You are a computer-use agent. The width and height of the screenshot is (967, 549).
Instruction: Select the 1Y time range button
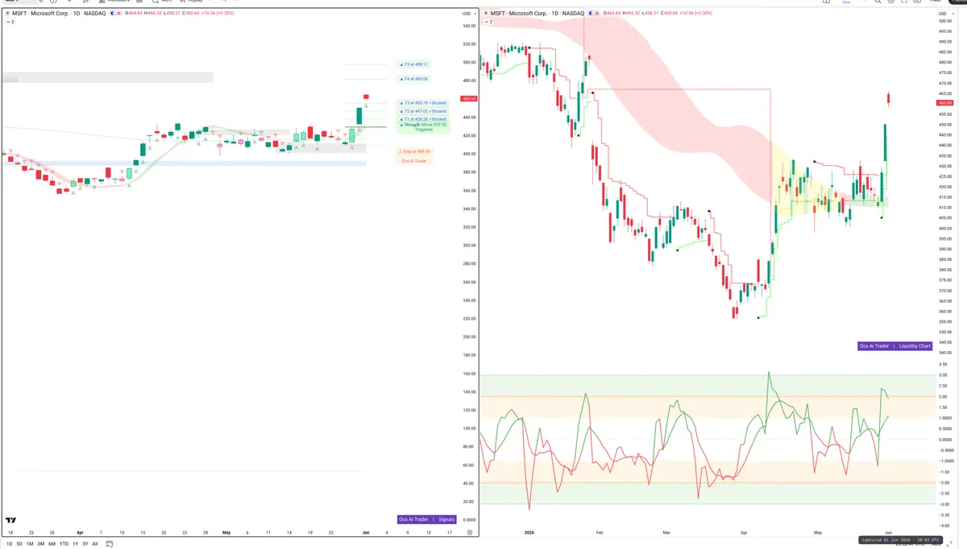(x=75, y=543)
